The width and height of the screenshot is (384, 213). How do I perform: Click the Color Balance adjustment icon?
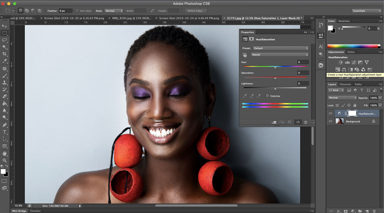(344, 70)
